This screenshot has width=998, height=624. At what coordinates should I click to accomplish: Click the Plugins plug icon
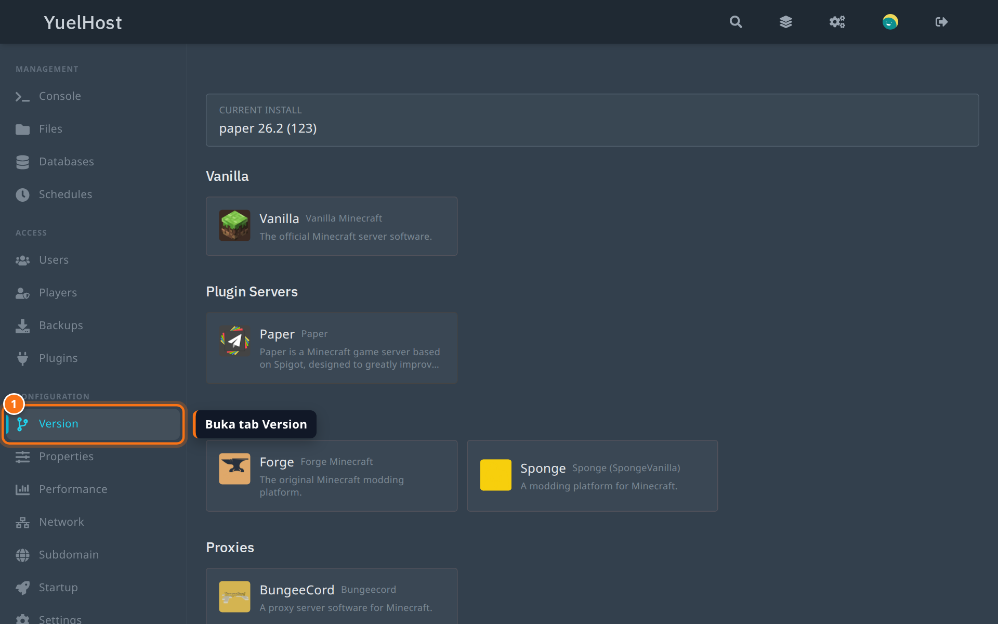pyautogui.click(x=22, y=358)
